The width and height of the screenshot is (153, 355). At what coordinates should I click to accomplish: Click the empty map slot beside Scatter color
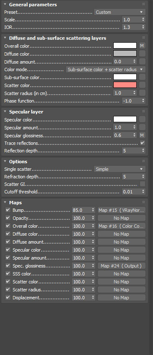coord(142,85)
